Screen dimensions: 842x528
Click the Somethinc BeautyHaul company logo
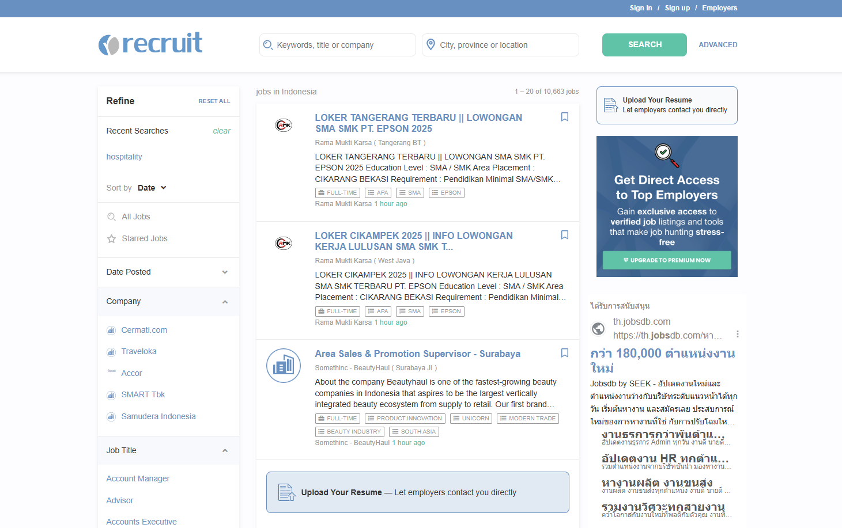point(284,366)
